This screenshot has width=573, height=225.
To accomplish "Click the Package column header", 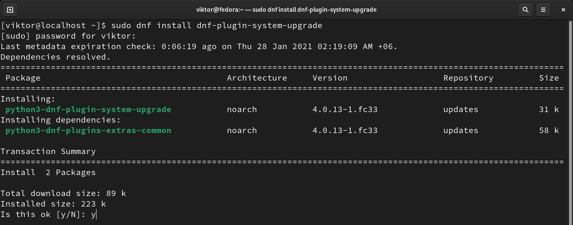I will 23,78.
